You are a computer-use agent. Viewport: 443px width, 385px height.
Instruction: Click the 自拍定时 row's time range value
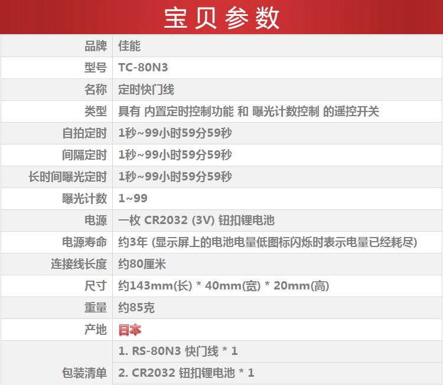pyautogui.click(x=175, y=133)
